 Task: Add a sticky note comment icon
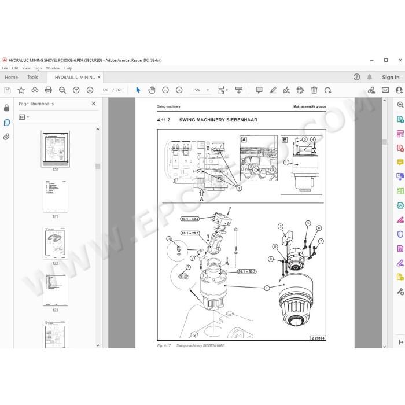[259, 90]
